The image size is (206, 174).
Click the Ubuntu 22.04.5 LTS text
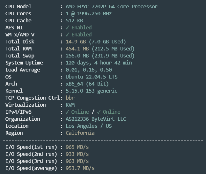(92, 77)
